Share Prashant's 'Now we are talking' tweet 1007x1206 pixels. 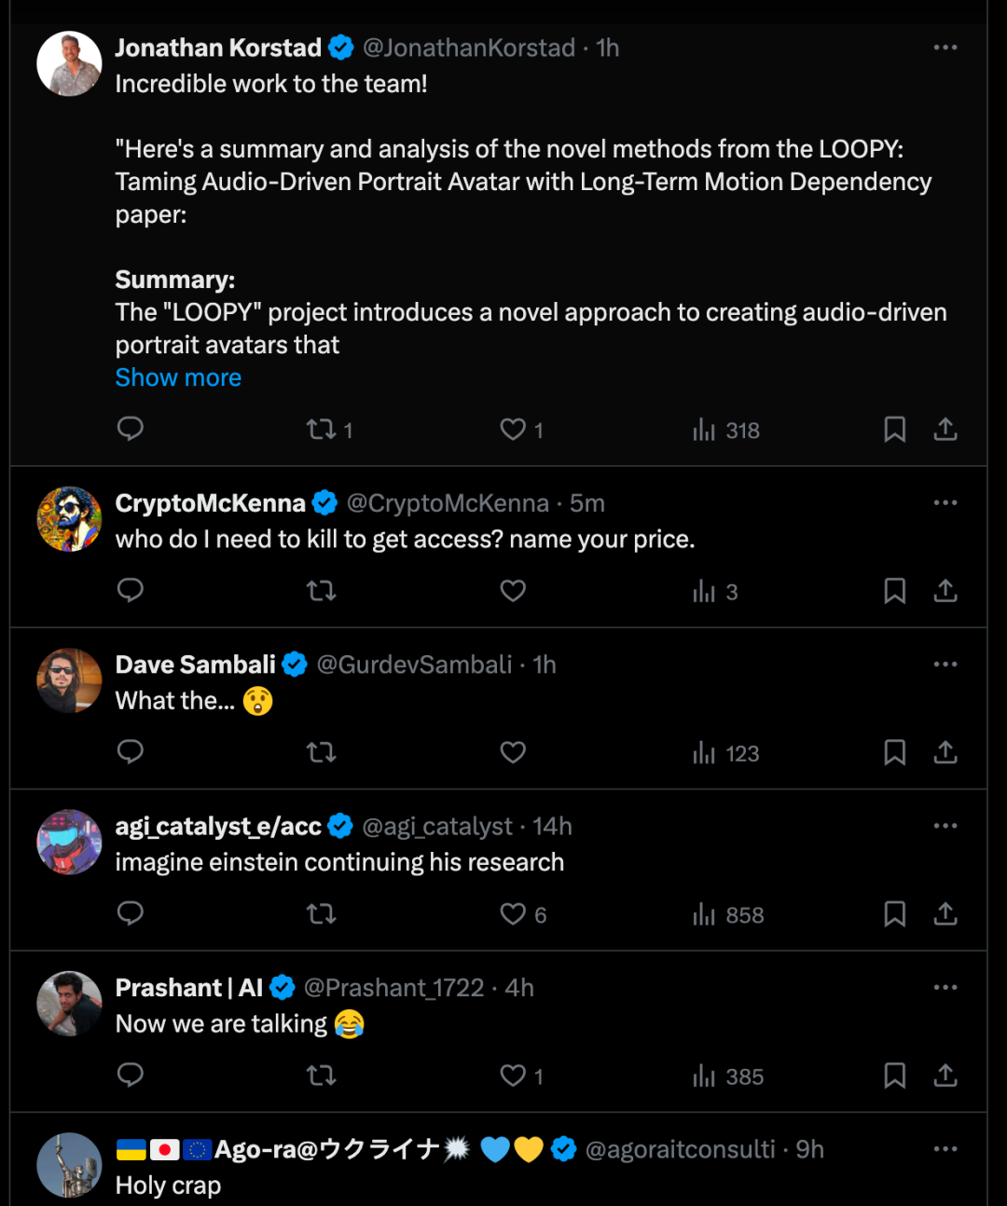point(945,1076)
